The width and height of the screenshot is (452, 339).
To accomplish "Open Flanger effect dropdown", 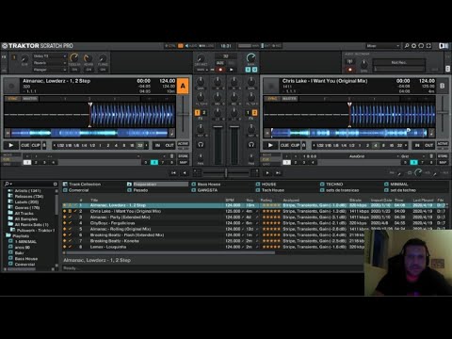I will point(49,70).
